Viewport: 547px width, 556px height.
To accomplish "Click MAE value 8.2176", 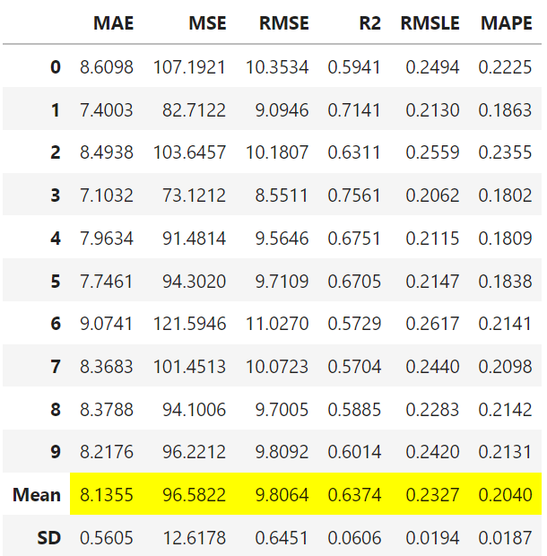I will [x=107, y=452].
